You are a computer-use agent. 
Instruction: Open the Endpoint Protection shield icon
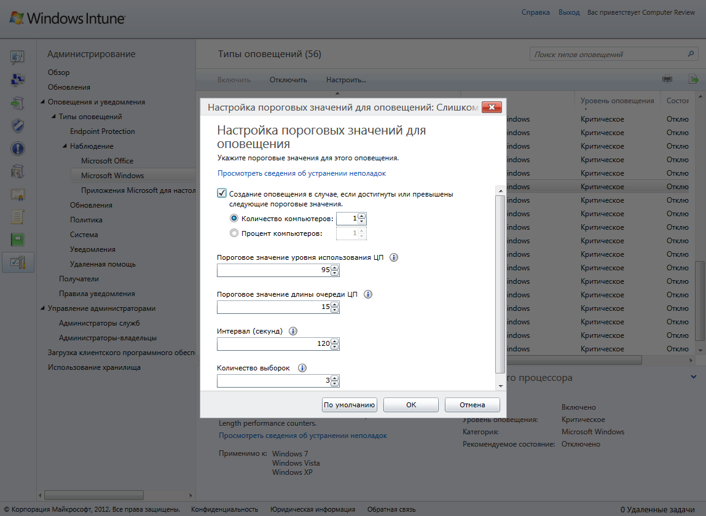(18, 126)
